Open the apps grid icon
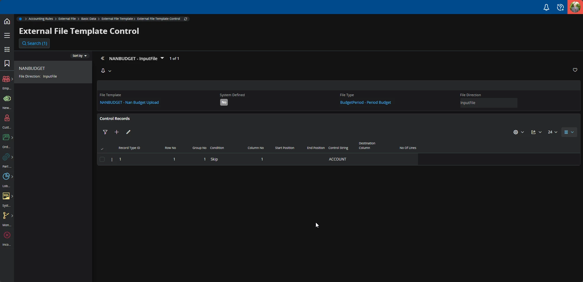This screenshot has height=282, width=583. pyautogui.click(x=7, y=49)
